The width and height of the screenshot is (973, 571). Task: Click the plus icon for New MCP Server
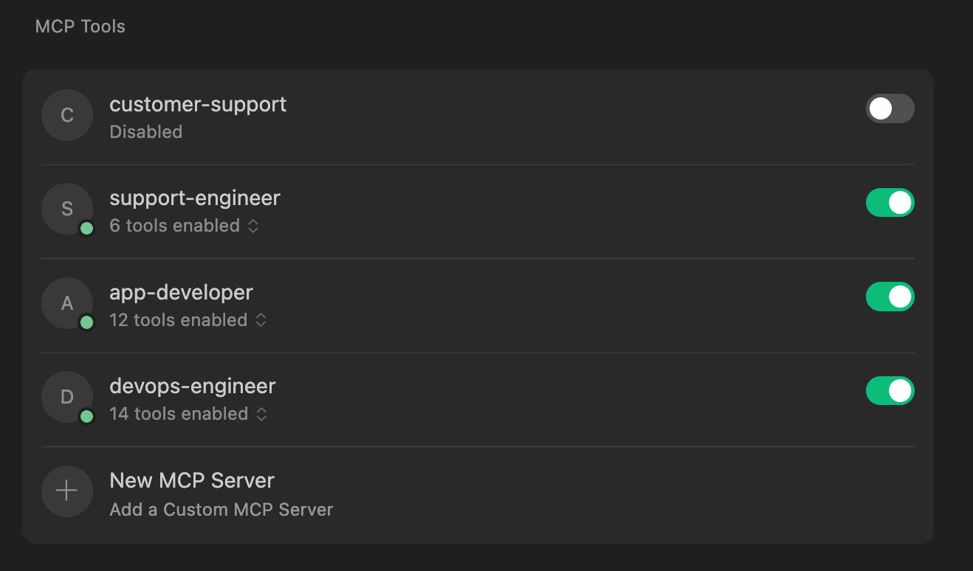[x=66, y=491]
